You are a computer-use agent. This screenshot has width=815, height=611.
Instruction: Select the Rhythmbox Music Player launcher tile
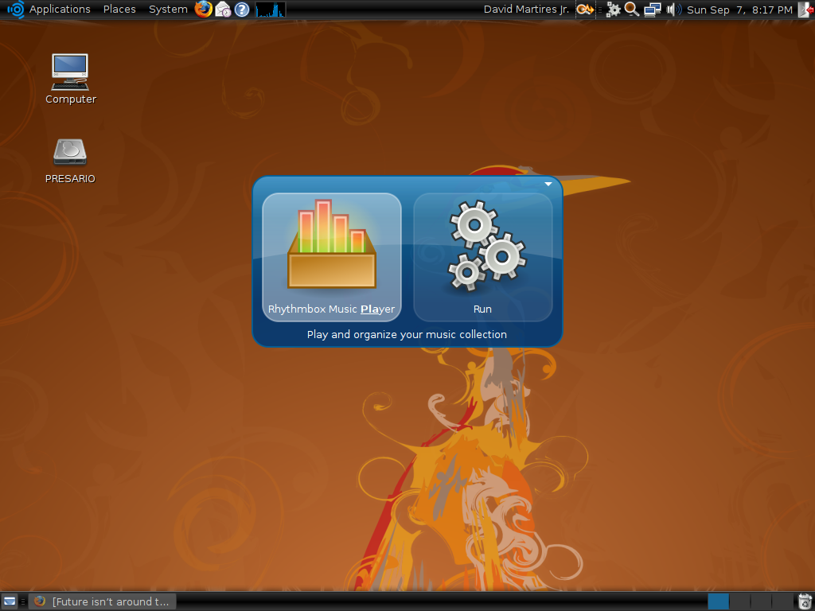pos(332,255)
